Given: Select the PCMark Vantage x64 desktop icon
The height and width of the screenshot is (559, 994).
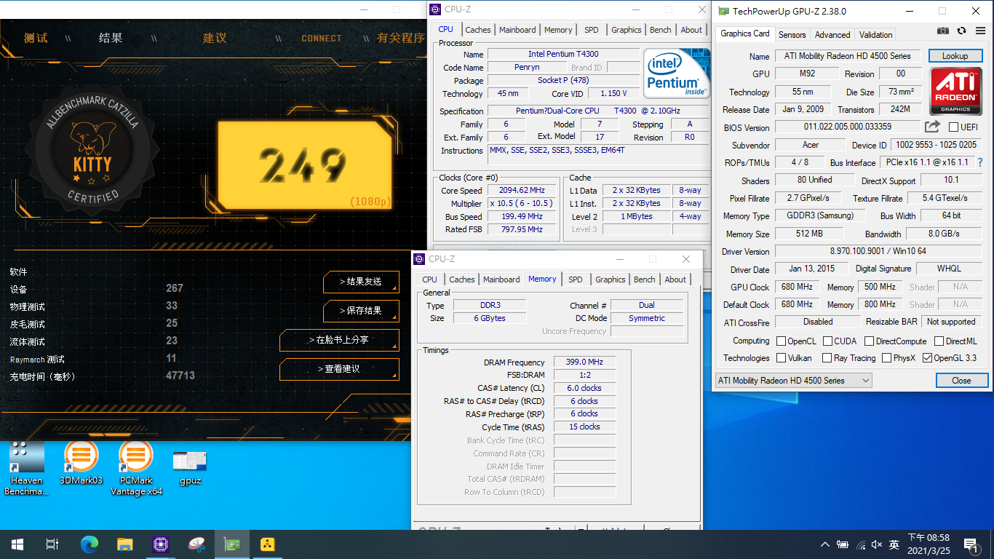Looking at the screenshot, I should coord(136,468).
